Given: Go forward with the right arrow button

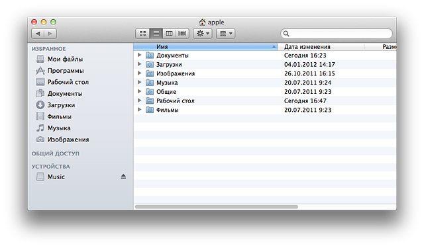Looking at the screenshot, I should 50,34.
